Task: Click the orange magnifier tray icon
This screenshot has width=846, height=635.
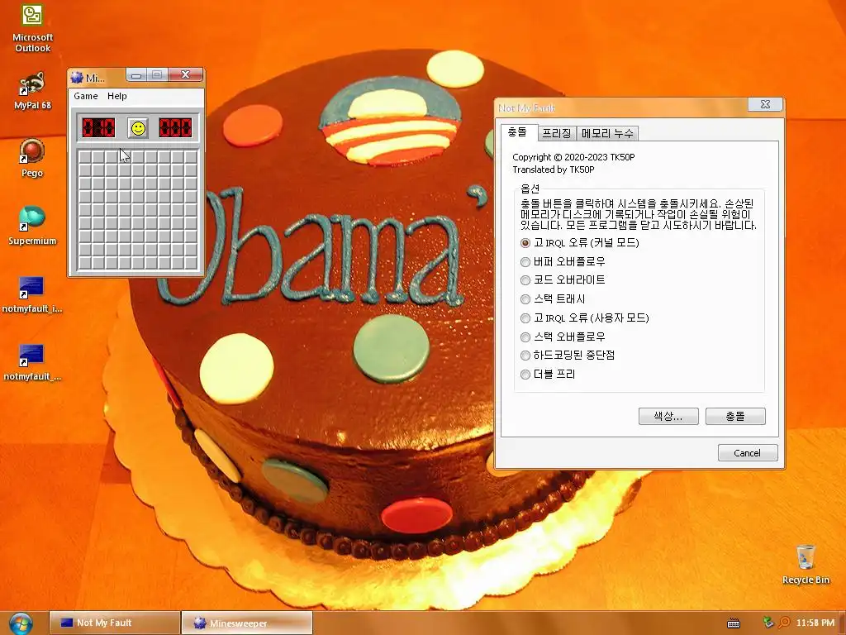Action: pyautogui.click(x=784, y=623)
